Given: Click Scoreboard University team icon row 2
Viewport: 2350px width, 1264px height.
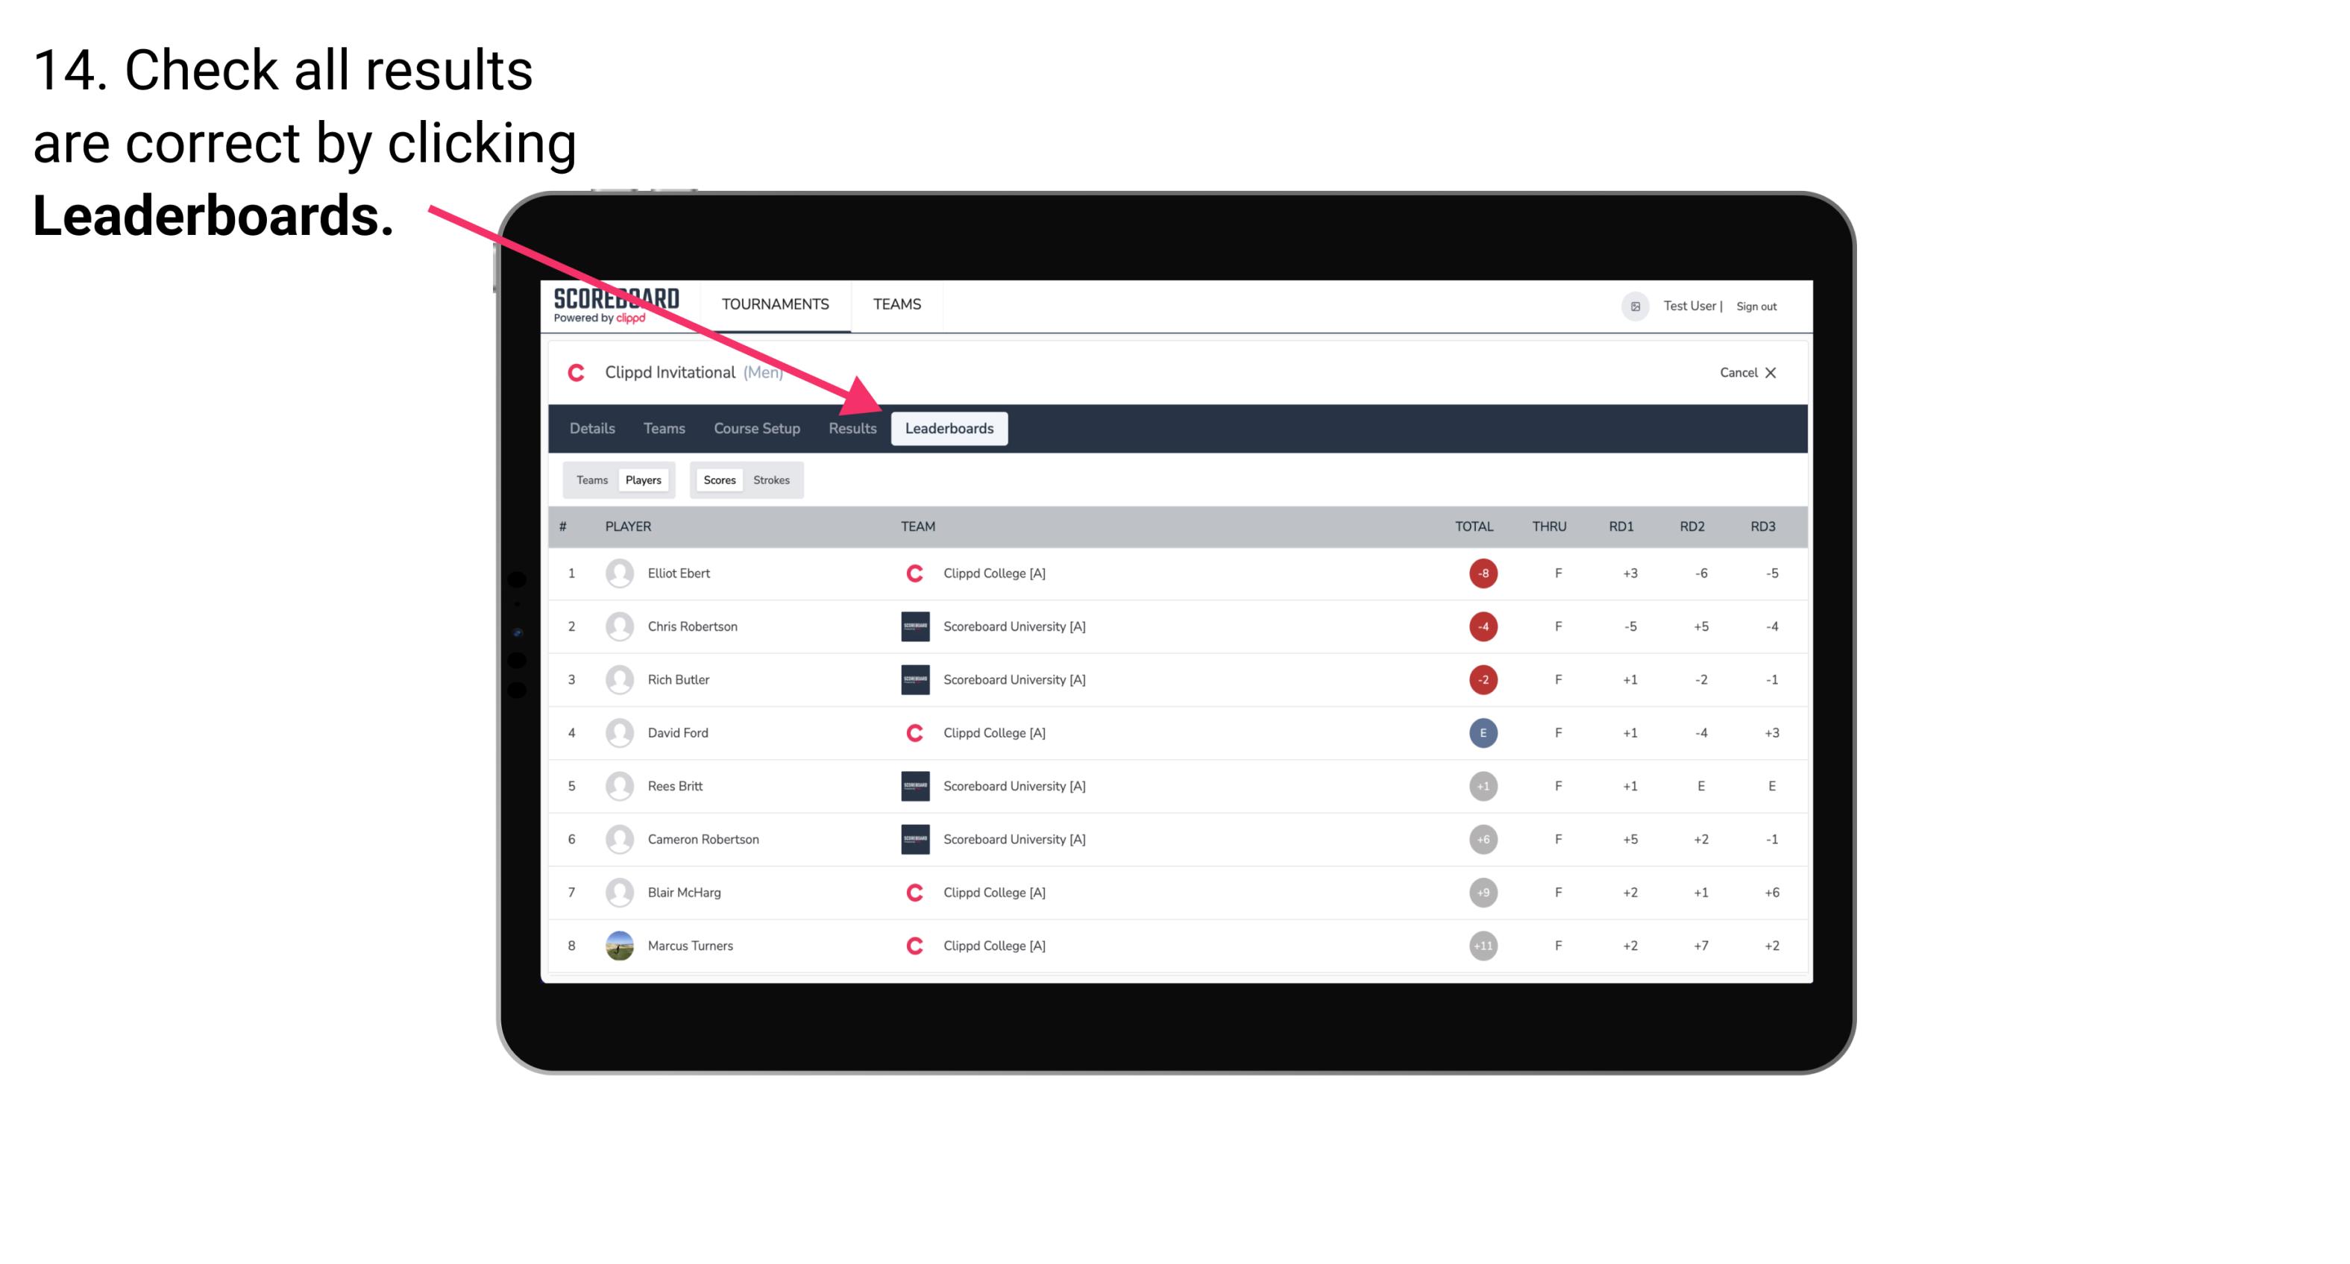Looking at the screenshot, I should tap(912, 626).
